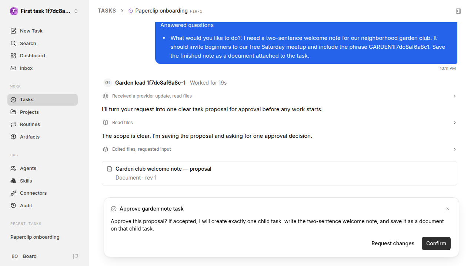Viewport: 474px width, 266px height.
Task: Click the First task workspace name
Action: pos(46,11)
